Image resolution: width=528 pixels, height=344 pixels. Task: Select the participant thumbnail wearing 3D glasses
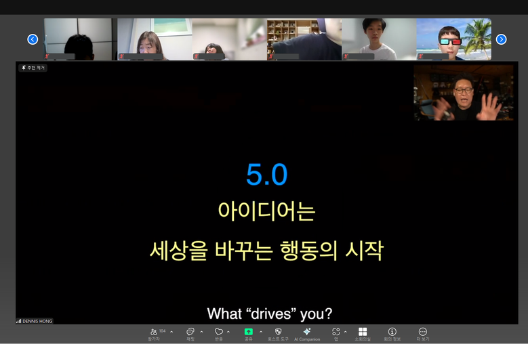[x=453, y=39]
